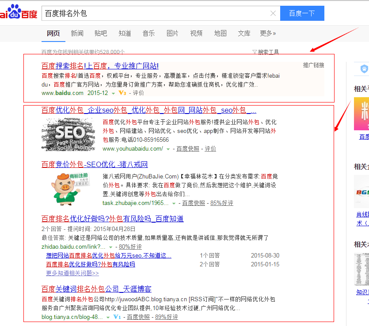Open the 更多» menu
Image resolution: width=369 pixels, height=326 pixels.
pos(268,33)
